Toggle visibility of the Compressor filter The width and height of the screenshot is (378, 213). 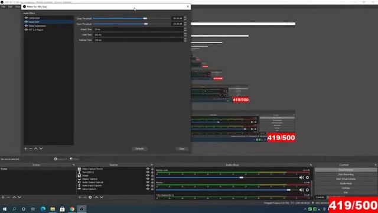click(26, 18)
